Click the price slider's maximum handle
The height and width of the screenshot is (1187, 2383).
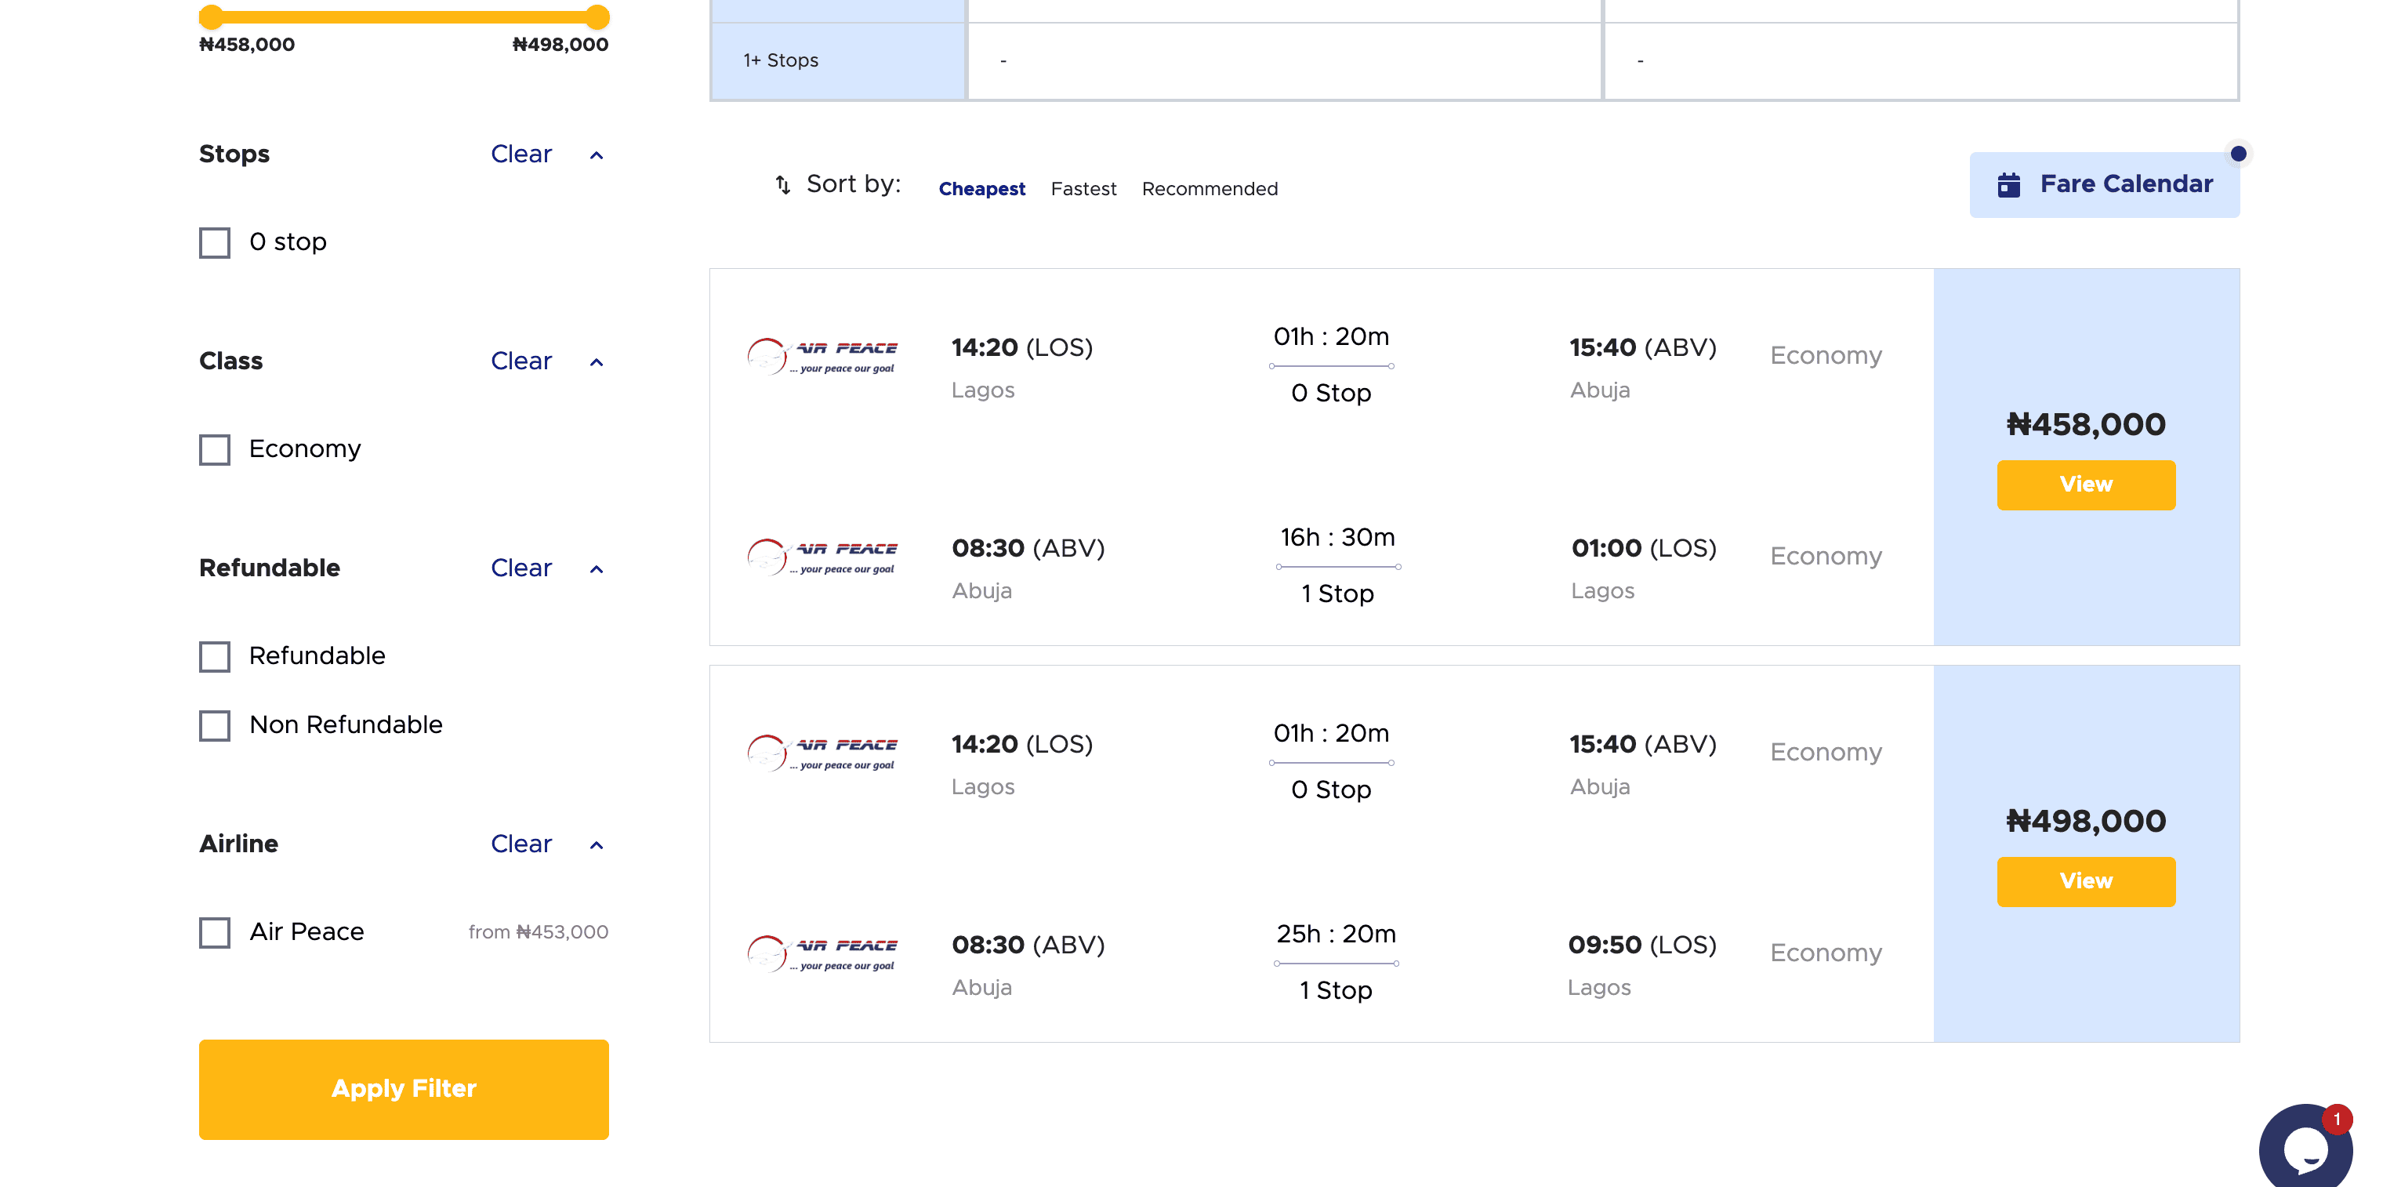[x=597, y=16]
